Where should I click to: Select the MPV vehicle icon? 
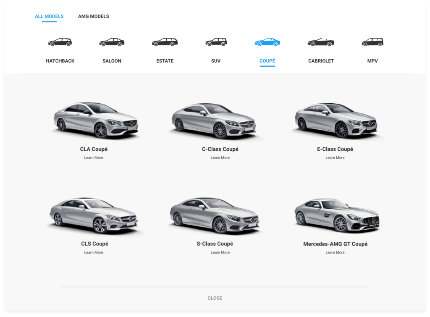(372, 42)
